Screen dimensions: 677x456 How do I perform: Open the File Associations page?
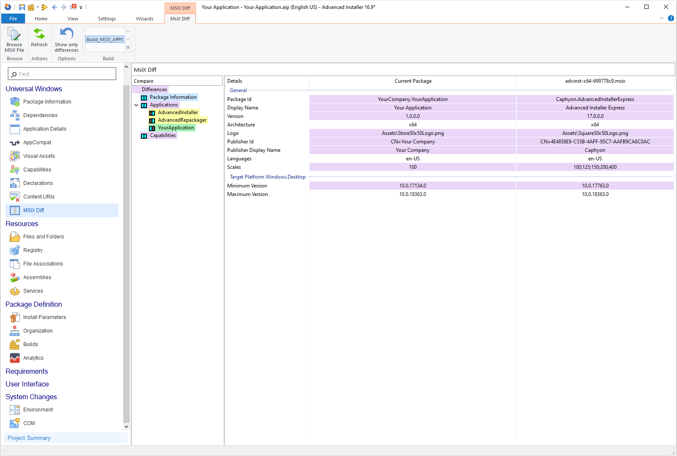tap(43, 264)
